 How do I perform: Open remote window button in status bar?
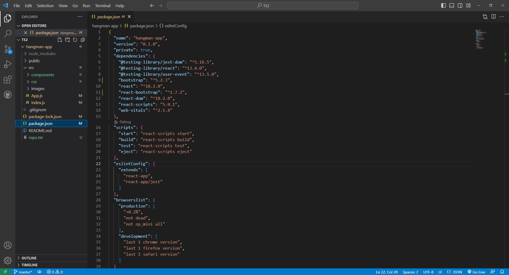click(x=5, y=272)
